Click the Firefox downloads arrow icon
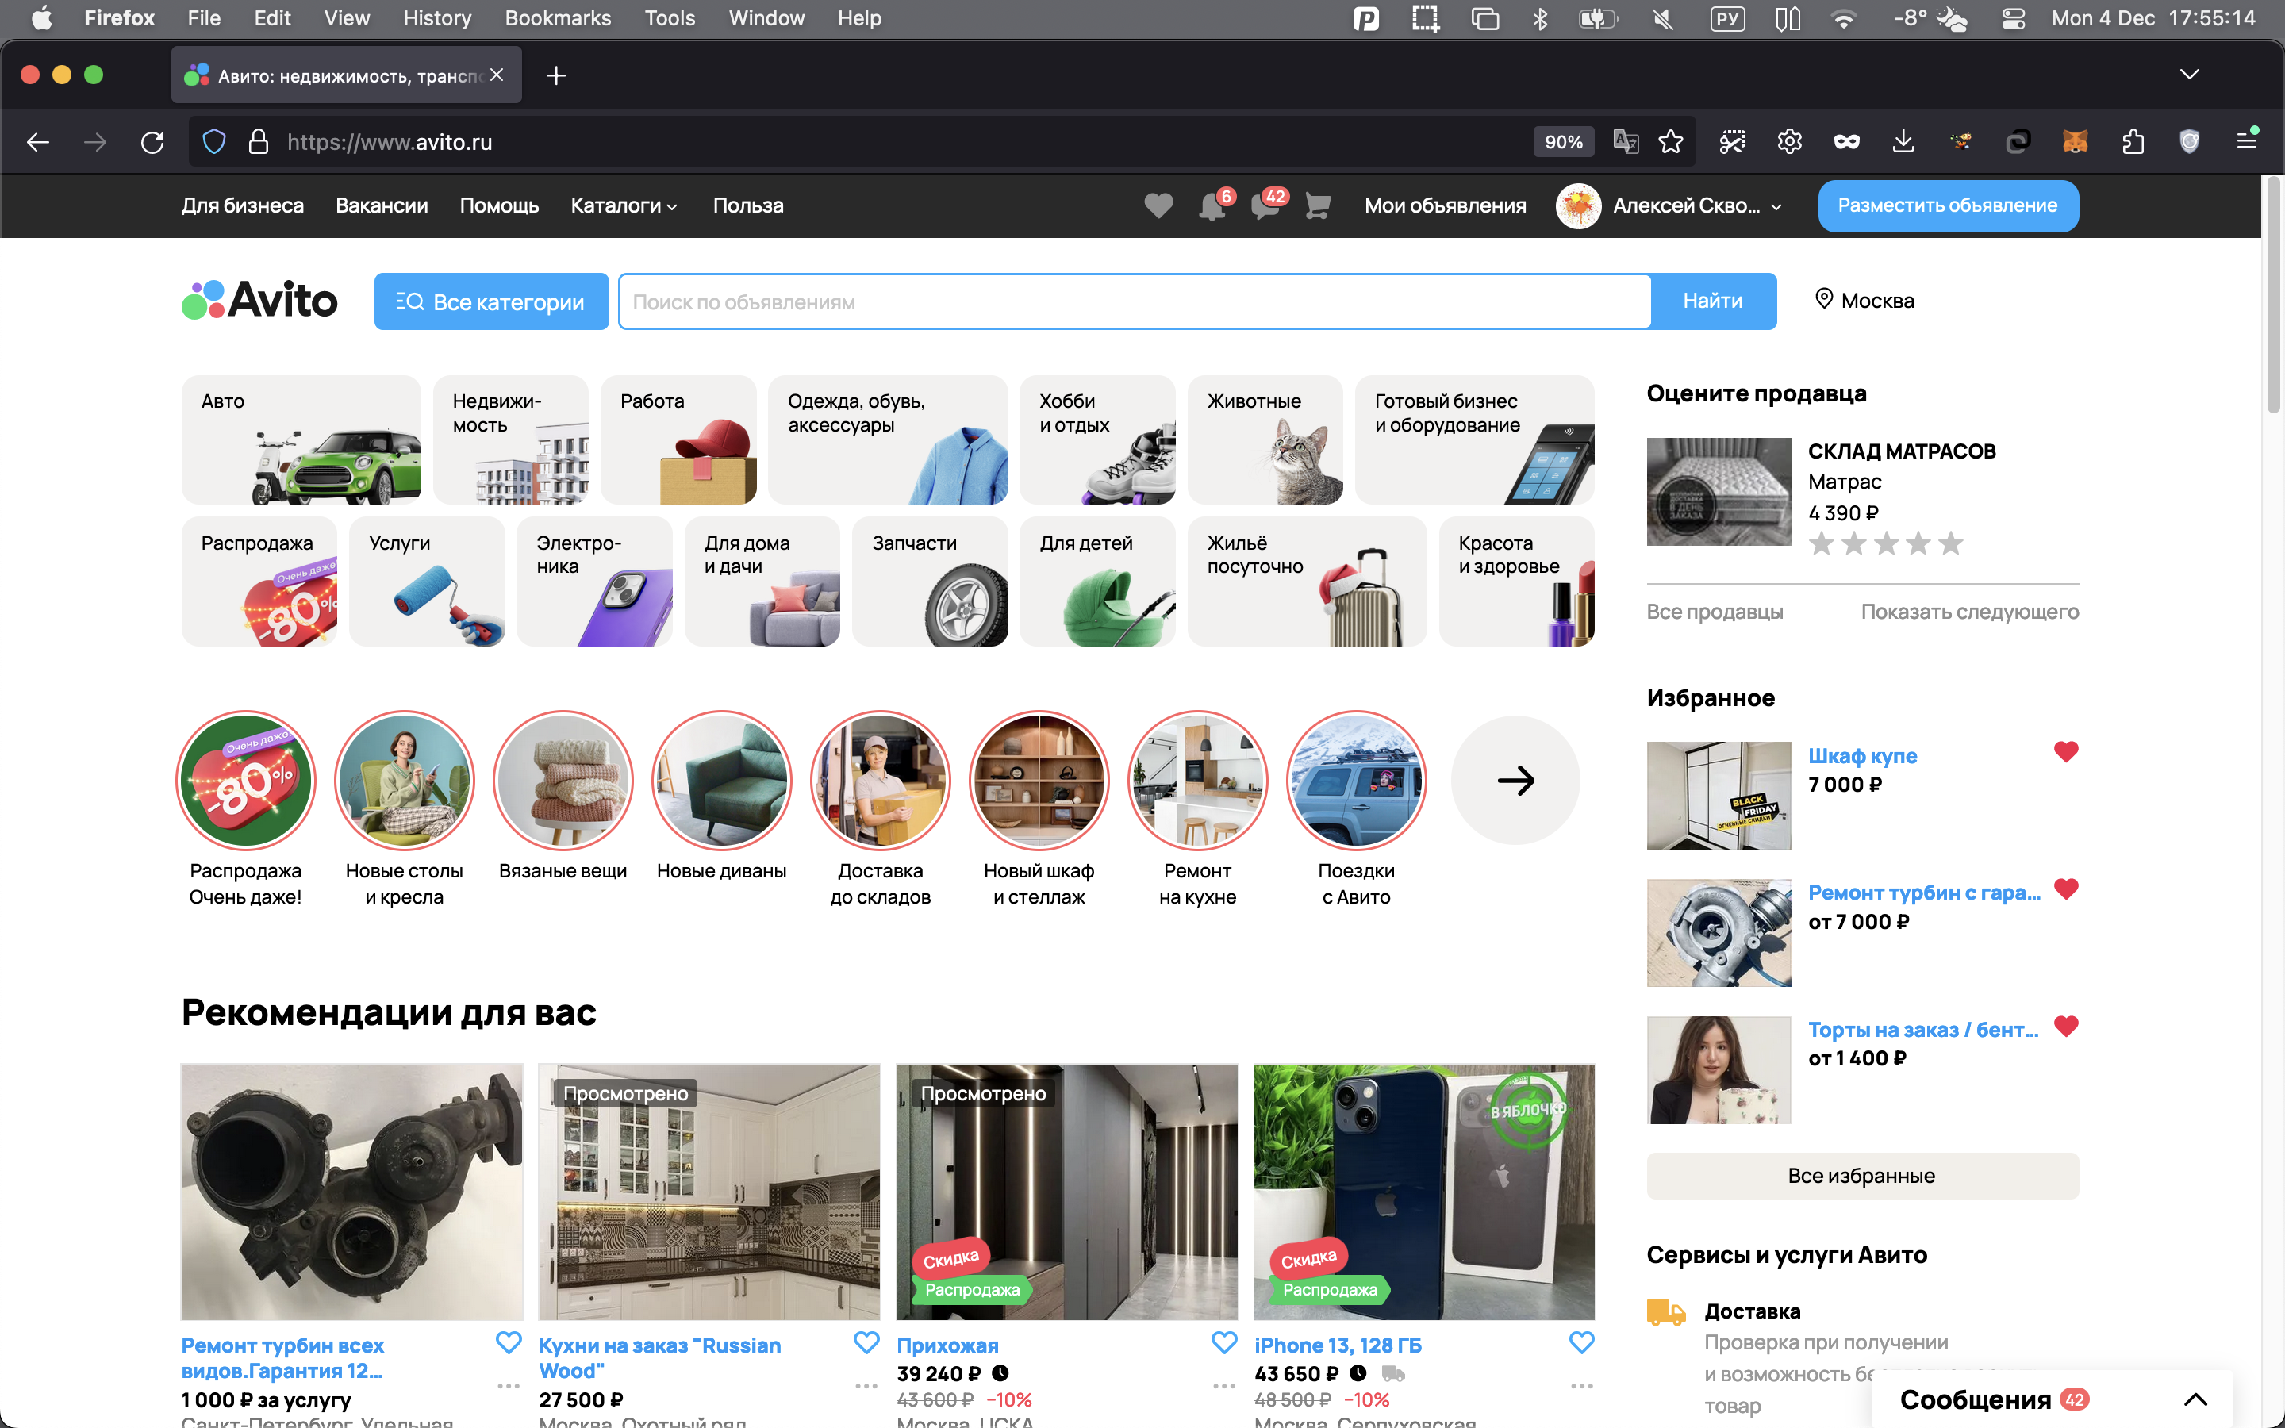This screenshot has width=2285, height=1428. coord(1903,142)
